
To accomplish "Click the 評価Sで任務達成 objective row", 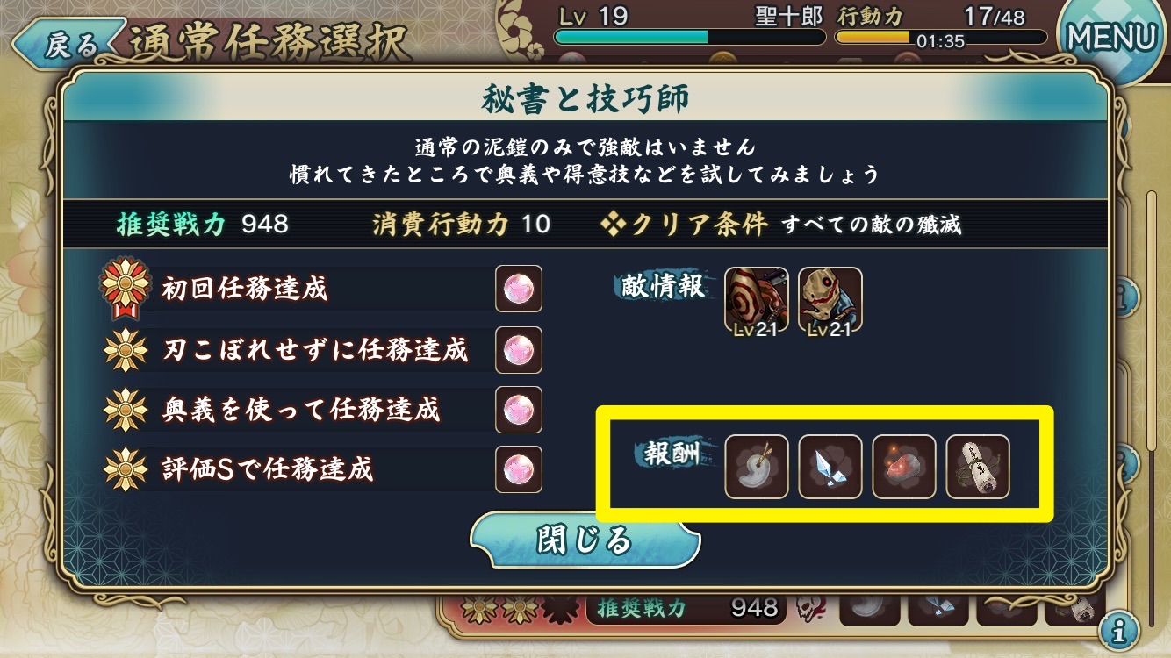I will (x=321, y=469).
